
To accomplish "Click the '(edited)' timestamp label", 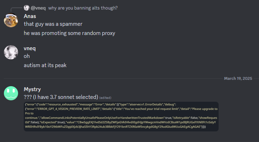I will click(x=105, y=98).
